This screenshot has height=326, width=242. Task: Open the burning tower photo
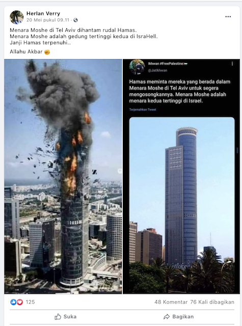63,176
